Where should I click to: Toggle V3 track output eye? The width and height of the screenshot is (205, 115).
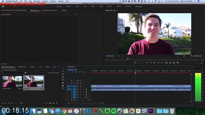pos(80,81)
